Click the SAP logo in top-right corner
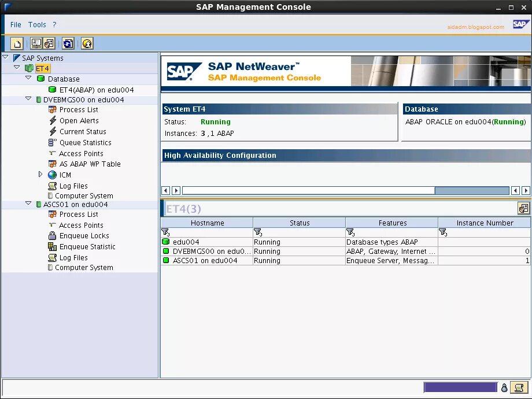This screenshot has width=532, height=399. [520, 24]
